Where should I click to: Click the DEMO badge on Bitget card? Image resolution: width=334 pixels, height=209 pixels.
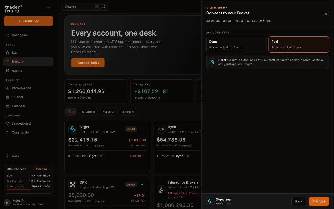(x=131, y=129)
